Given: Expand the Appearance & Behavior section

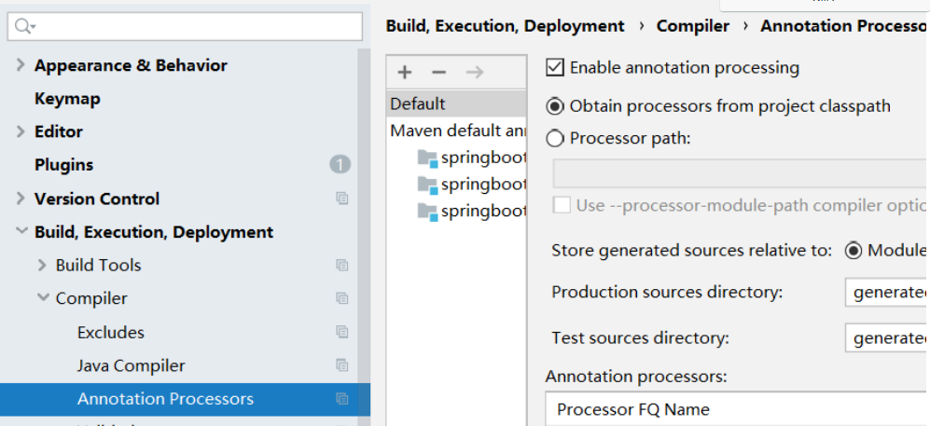Looking at the screenshot, I should tap(21, 65).
